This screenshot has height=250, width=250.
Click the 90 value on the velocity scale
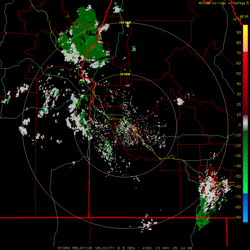239,32
